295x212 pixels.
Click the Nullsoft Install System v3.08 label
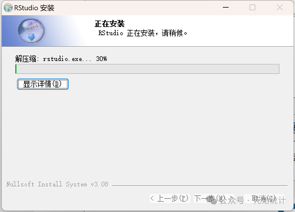[57, 184]
